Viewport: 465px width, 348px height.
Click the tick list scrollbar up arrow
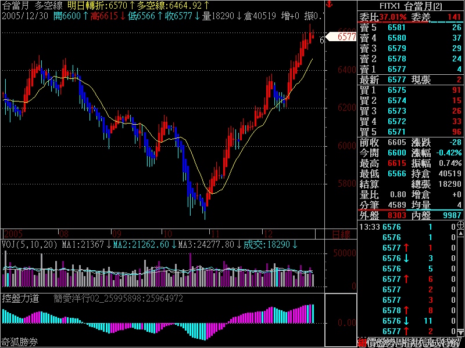click(x=460, y=234)
